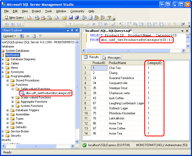Select the Chai Tea cell in results
Viewport: 192px width, 156px height.
tap(115, 68)
